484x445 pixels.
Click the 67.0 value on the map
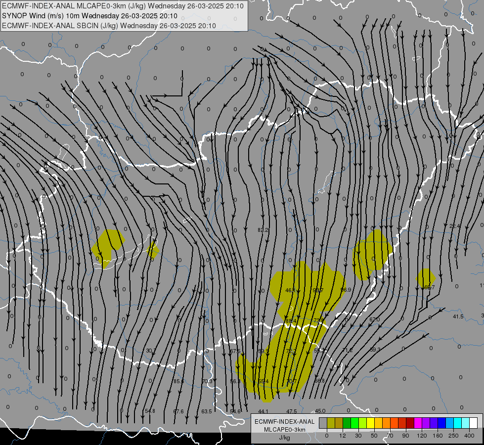coord(374,319)
